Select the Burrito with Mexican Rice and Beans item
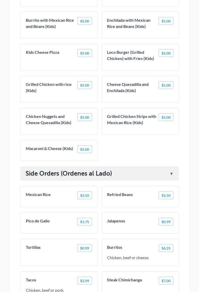 pyautogui.click(x=50, y=23)
